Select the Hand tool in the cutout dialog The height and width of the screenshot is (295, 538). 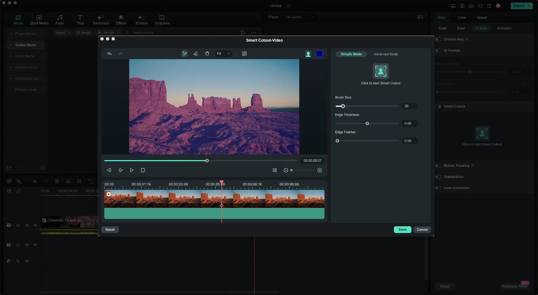pyautogui.click(x=207, y=54)
